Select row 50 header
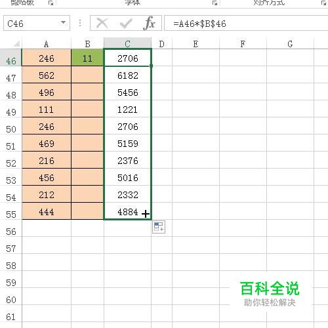The width and height of the screenshot is (328, 328). click(11, 126)
